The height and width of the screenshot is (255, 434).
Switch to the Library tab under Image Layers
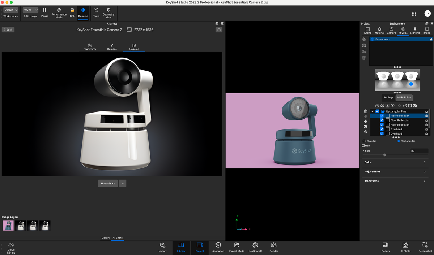tap(106, 238)
